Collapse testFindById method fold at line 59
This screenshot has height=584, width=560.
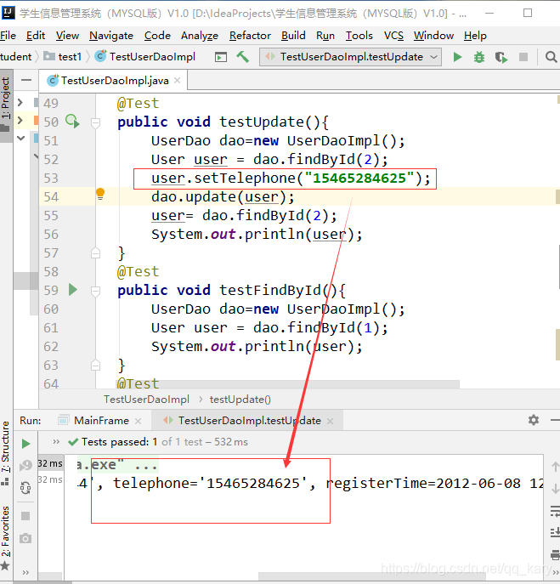tap(96, 291)
